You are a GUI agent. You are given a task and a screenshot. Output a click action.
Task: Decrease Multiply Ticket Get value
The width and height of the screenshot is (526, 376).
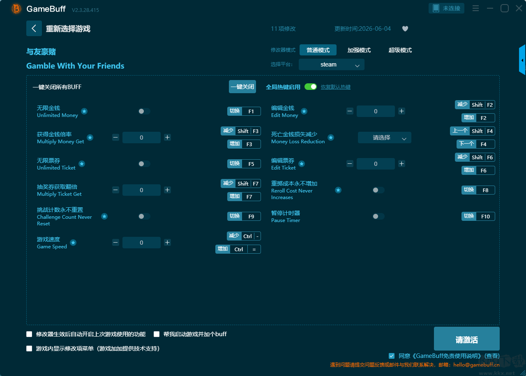click(115, 190)
